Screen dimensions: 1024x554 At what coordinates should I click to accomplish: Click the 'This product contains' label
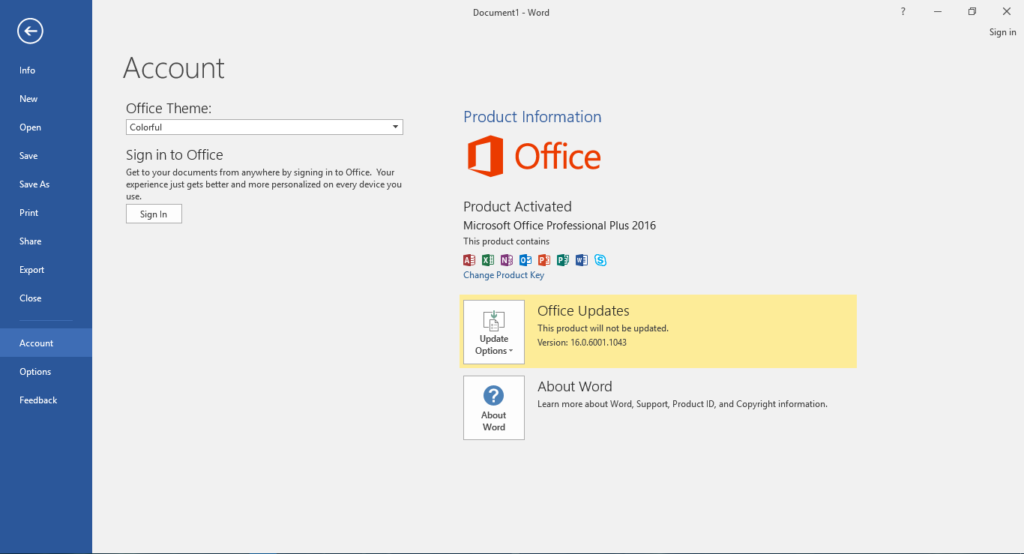pyautogui.click(x=506, y=241)
